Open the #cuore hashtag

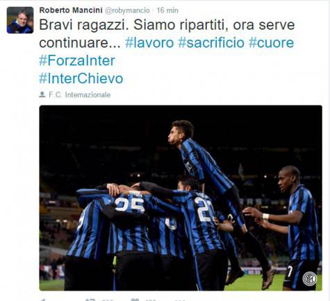271,43
